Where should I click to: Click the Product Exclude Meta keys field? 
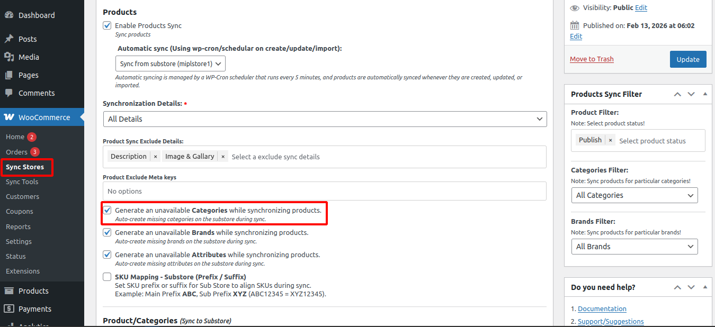324,191
